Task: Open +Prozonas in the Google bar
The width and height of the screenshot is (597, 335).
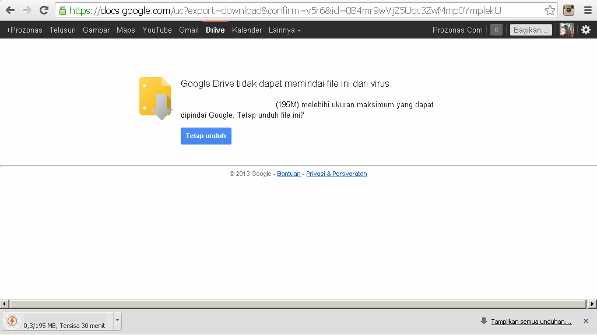Action: (x=24, y=30)
